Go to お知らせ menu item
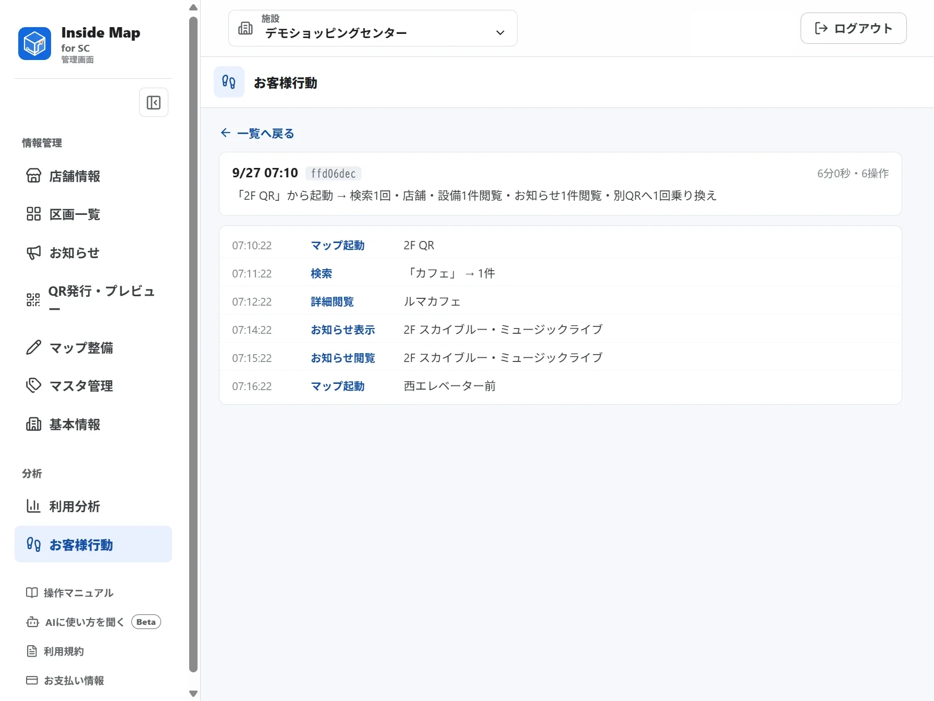Viewport: 934px width, 701px height. click(x=93, y=252)
